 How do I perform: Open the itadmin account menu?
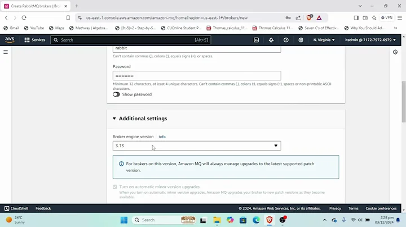[x=370, y=40]
